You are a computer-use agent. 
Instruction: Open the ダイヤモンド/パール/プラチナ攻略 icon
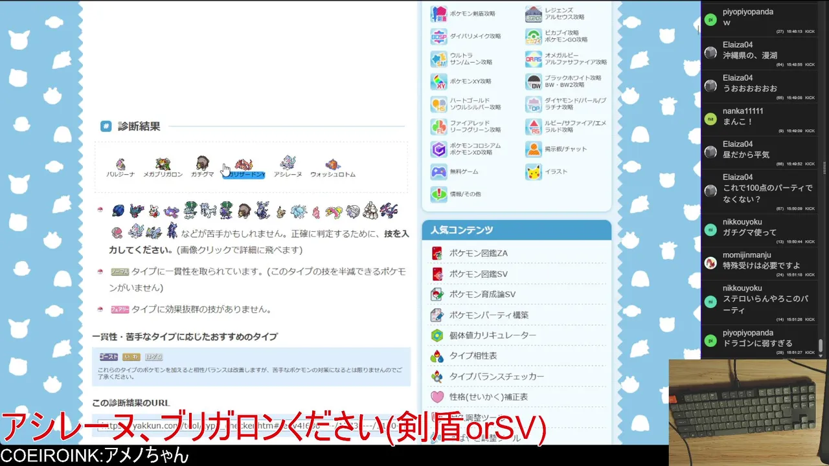click(x=533, y=104)
